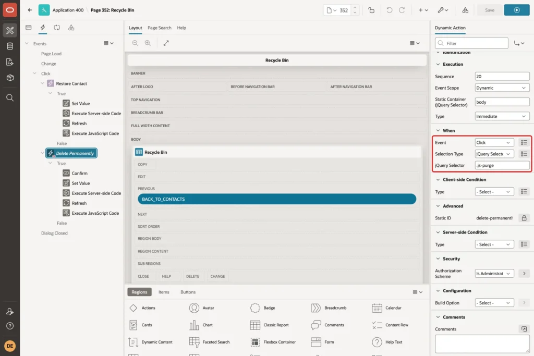This screenshot has width=534, height=356.
Task: Switch to the Processing tab icon
Action: [57, 28]
